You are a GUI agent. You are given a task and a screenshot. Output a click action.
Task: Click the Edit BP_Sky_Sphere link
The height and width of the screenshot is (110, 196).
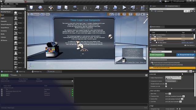(x=187, y=43)
